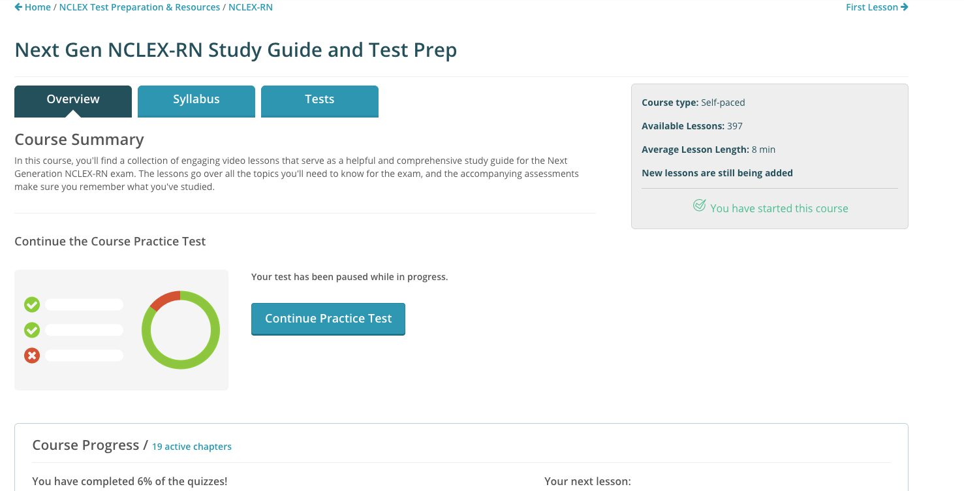Viewport: 964px width, 491px height.
Task: Click the checkmark icon beside started course message
Action: click(699, 206)
